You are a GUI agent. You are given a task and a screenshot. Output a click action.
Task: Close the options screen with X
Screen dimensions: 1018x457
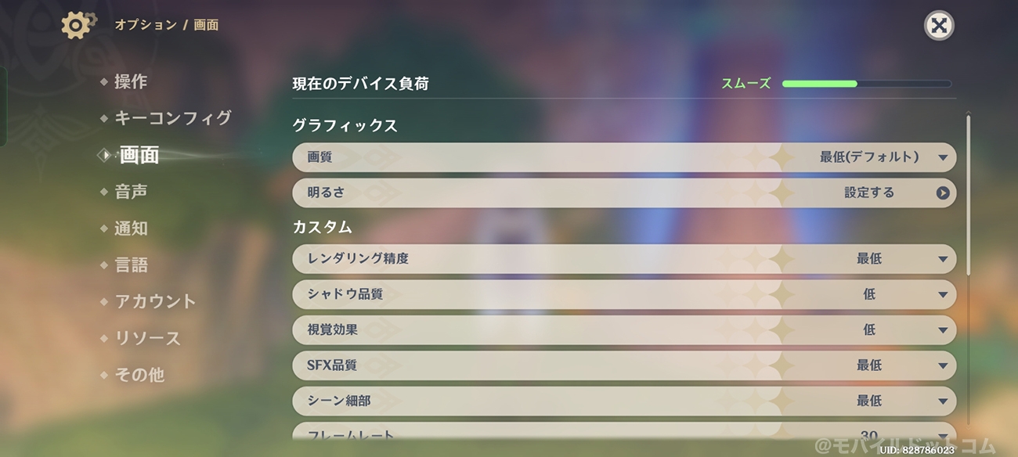[939, 26]
